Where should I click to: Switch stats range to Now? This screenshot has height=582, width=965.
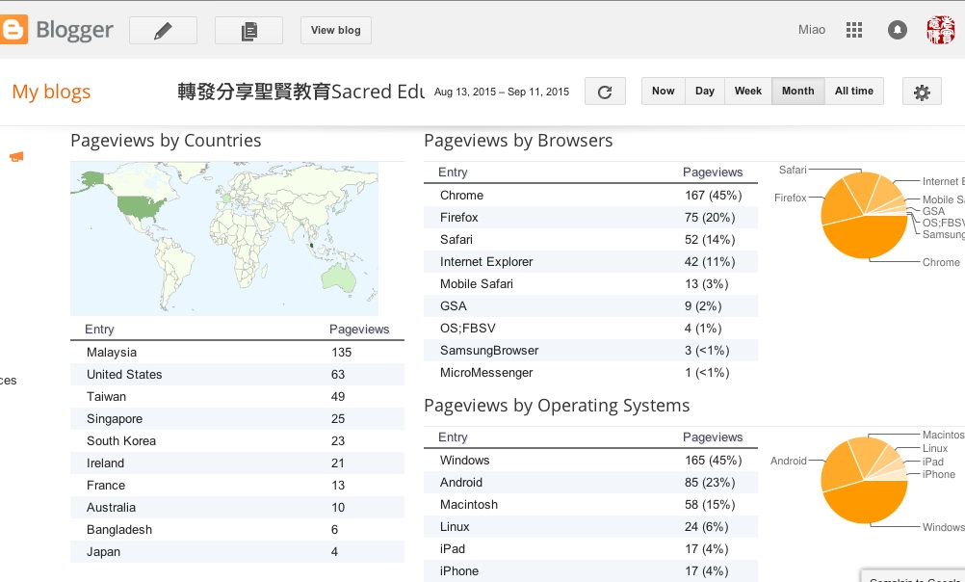(664, 92)
